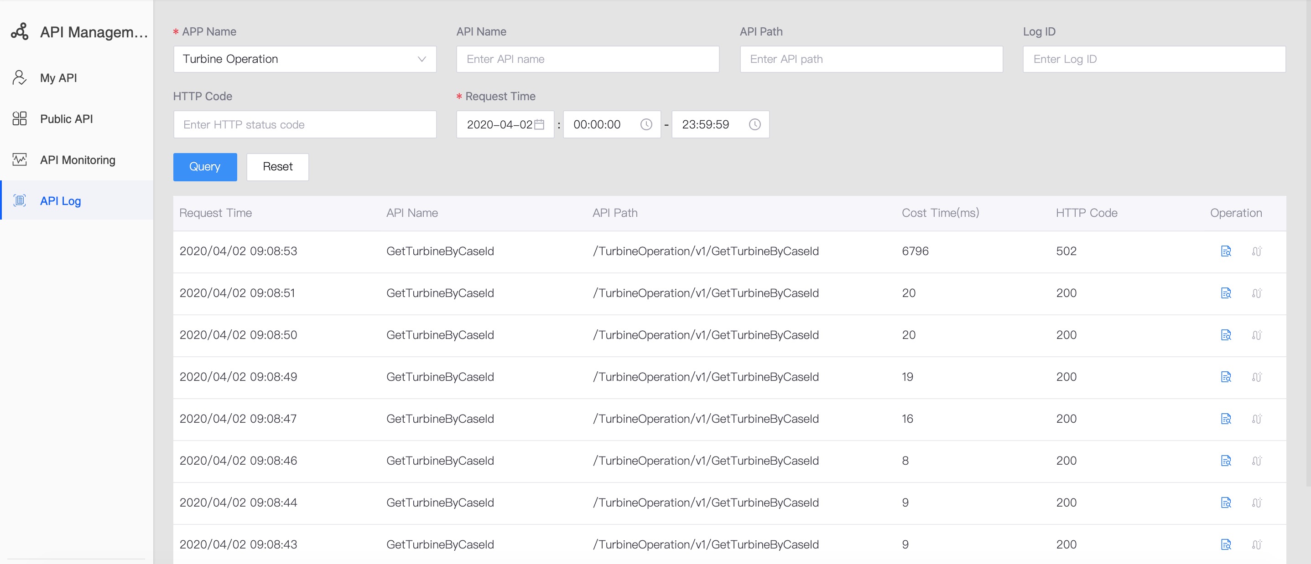Click cost time value 16
Viewport: 1311px width, 564px height.
click(x=907, y=419)
